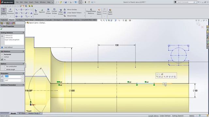Select the Circle sketch tool
The width and height of the screenshot is (209, 117).
pyautogui.click(x=21, y=9)
